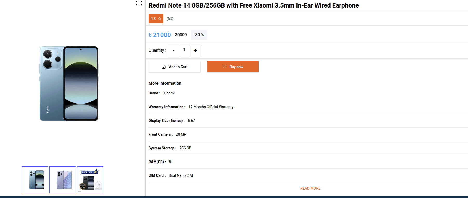Click the strikethrough 30000 original price
The height and width of the screenshot is (198, 468).
click(x=181, y=35)
